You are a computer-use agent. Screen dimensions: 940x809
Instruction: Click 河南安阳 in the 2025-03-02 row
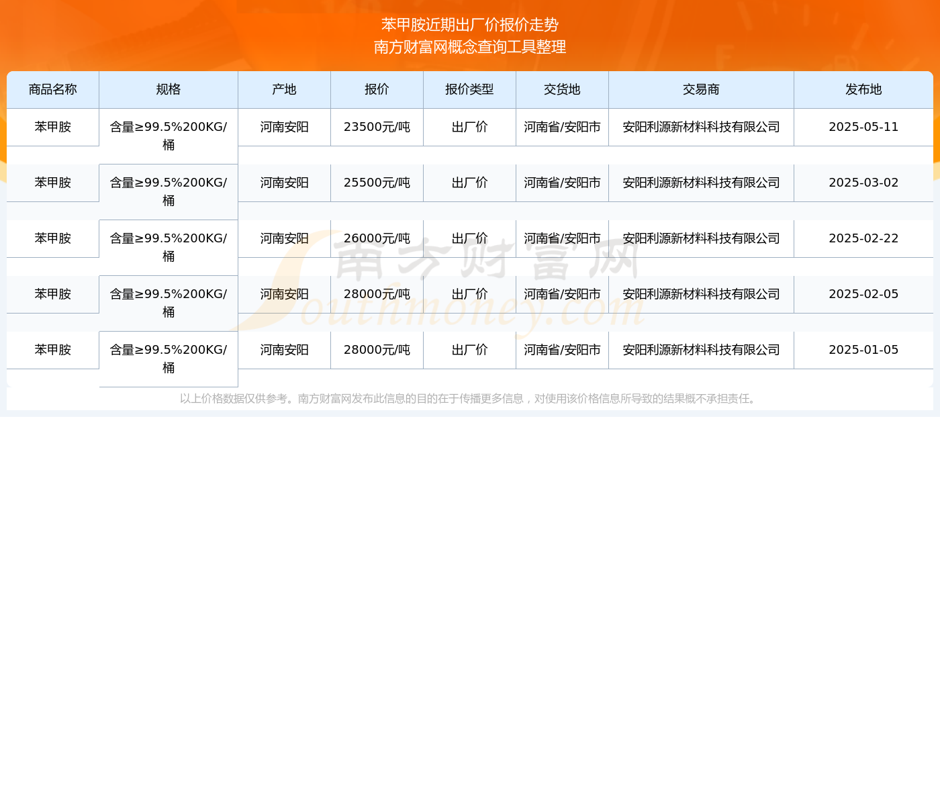(x=284, y=183)
